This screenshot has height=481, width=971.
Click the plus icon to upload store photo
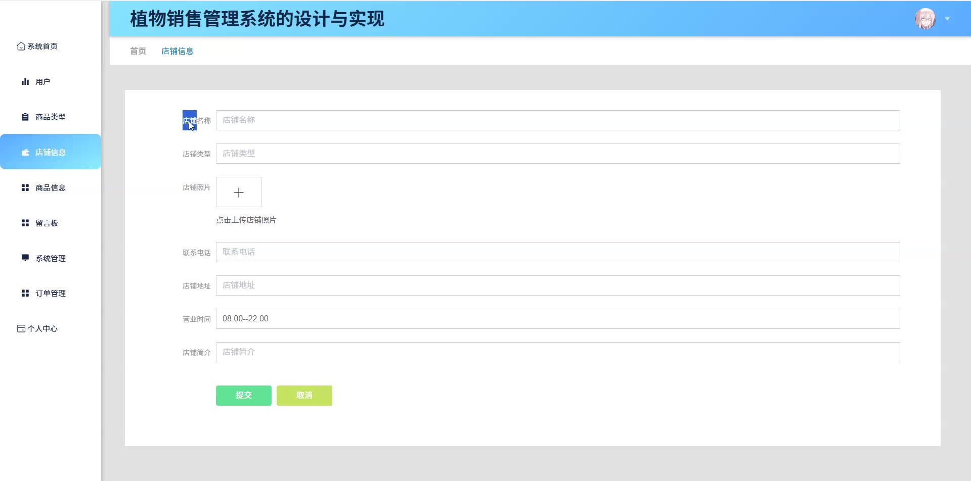coord(239,192)
